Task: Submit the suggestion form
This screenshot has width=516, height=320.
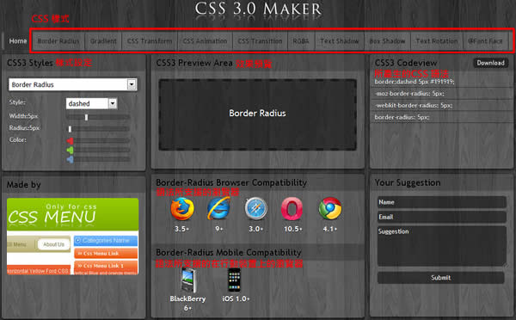Action: 440,278
